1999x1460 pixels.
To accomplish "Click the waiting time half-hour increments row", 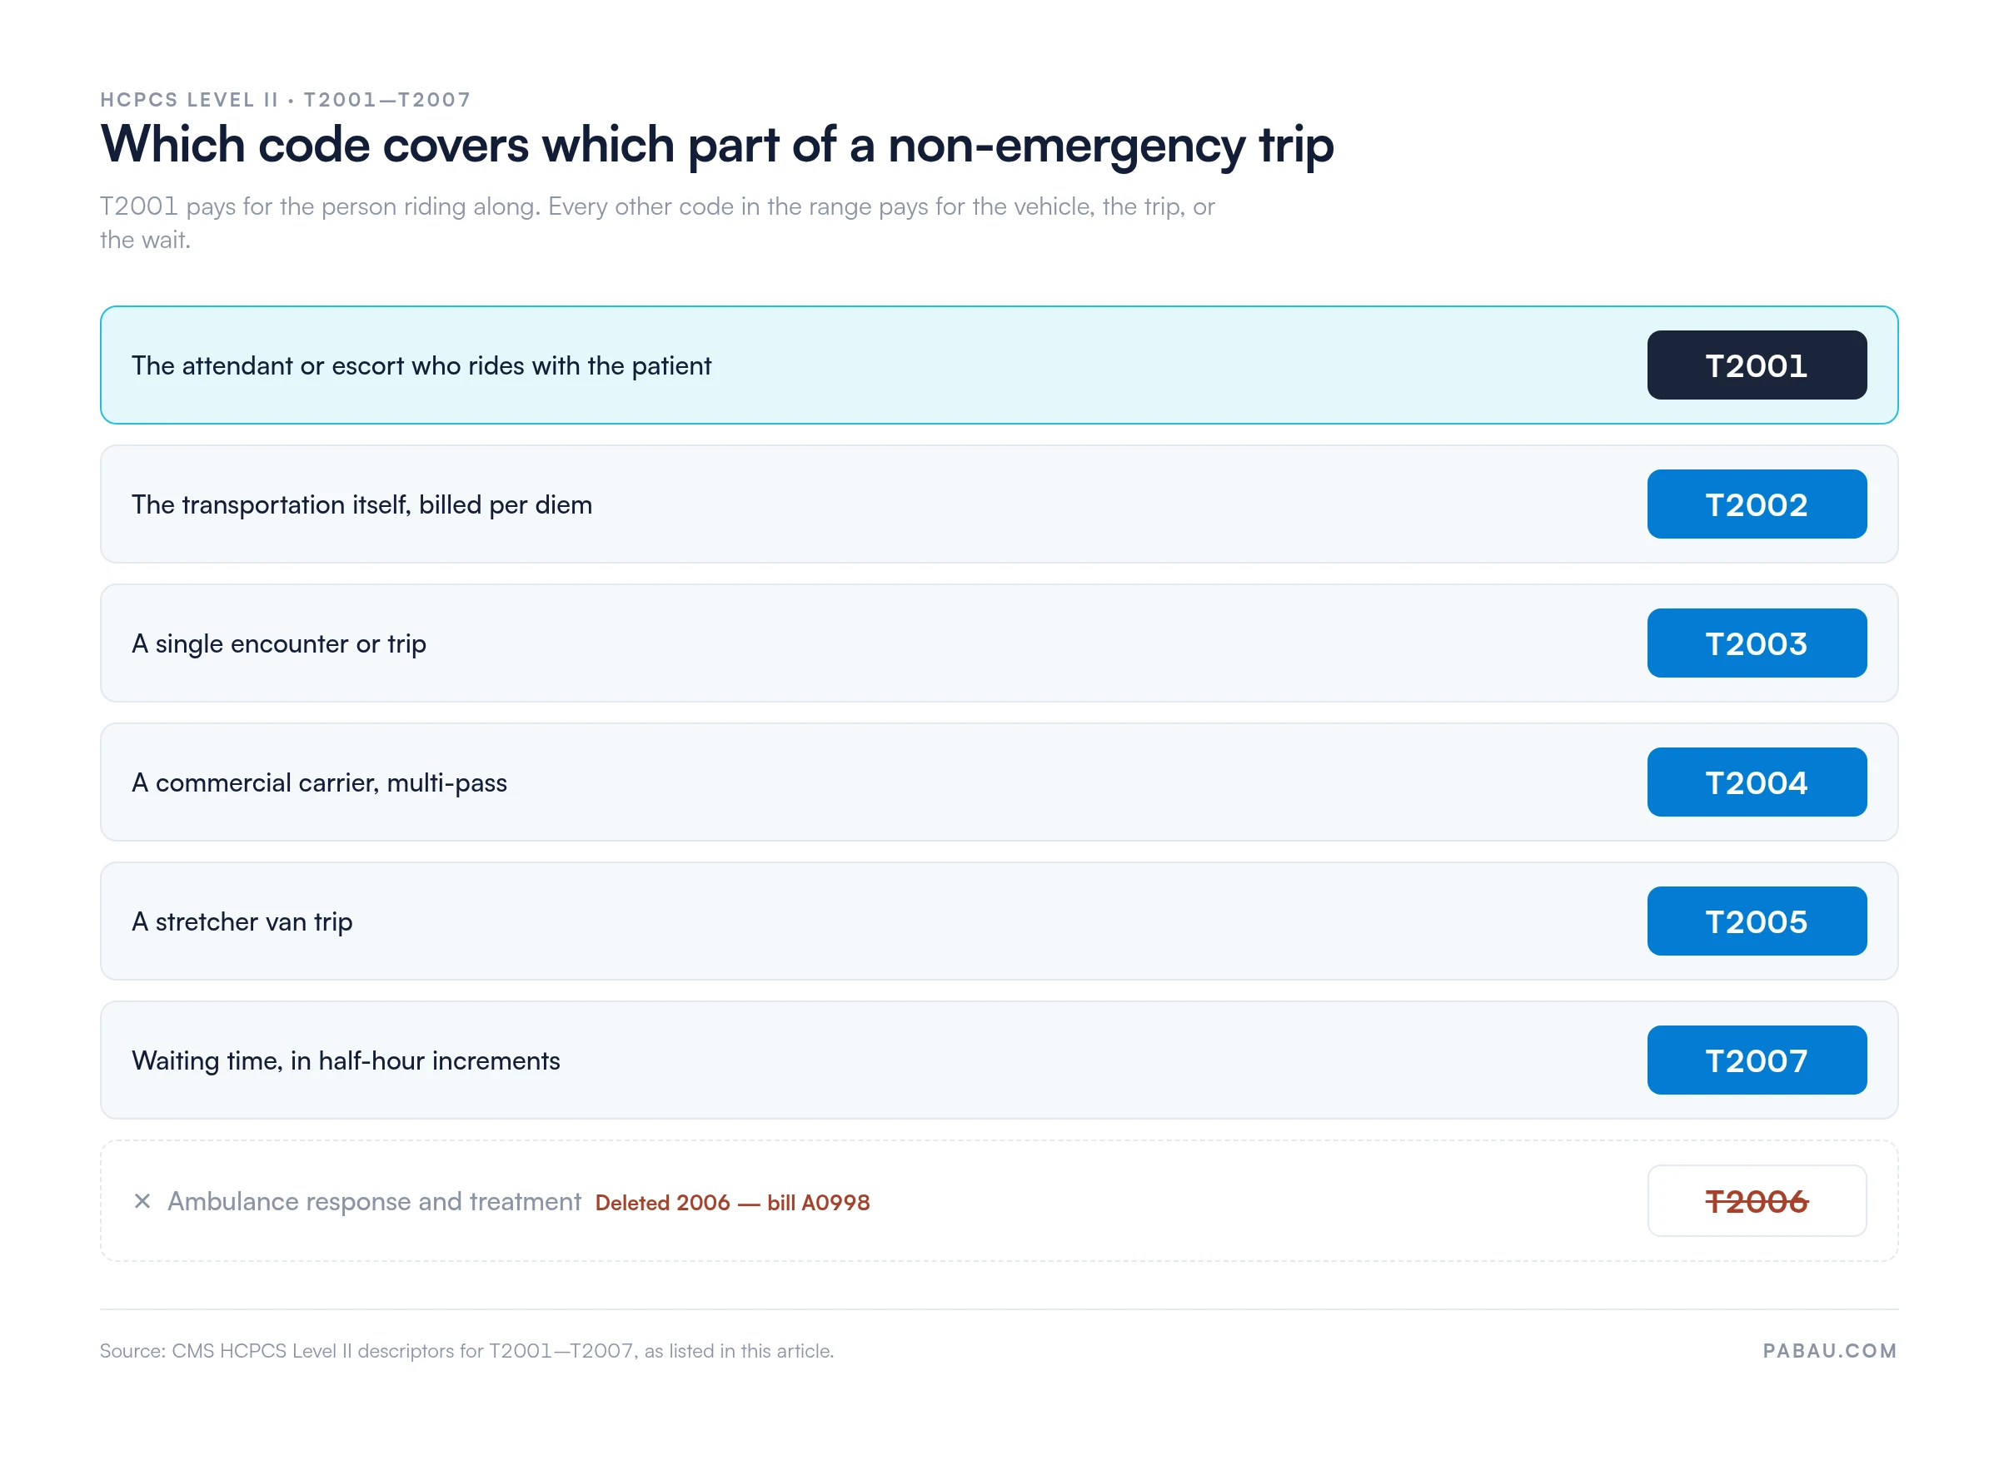I will (x=998, y=1060).
